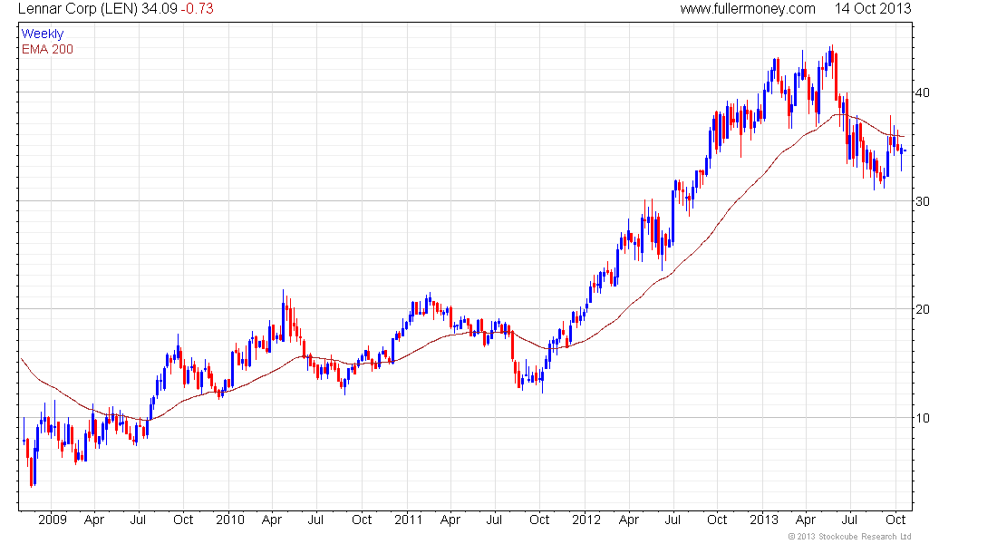The width and height of the screenshot is (997, 544).
Task: Click the Jul label after 2011
Action: pos(494,520)
